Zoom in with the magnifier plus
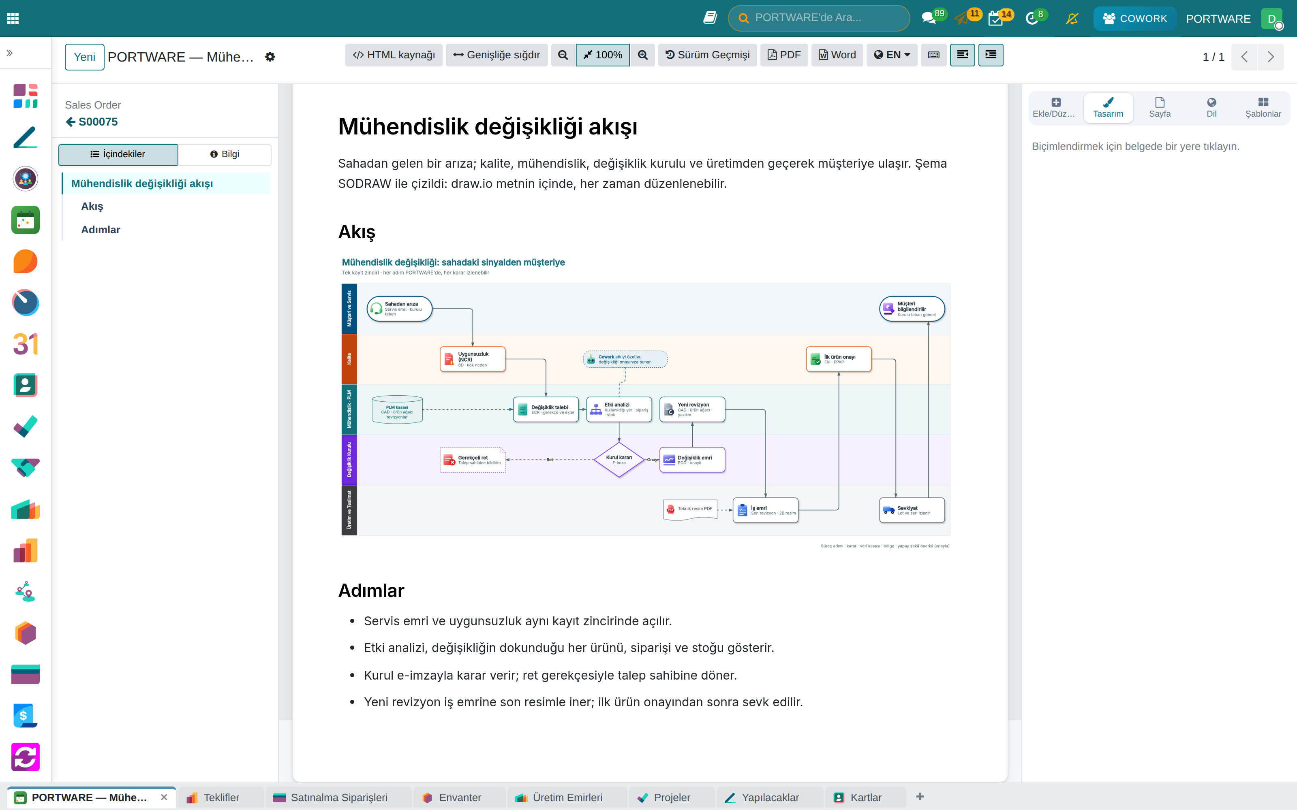The image size is (1297, 810). point(642,55)
